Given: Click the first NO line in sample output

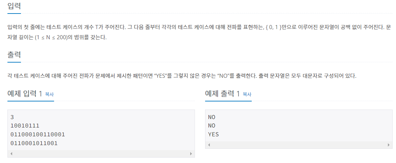Looking at the screenshot, I should (212, 117).
